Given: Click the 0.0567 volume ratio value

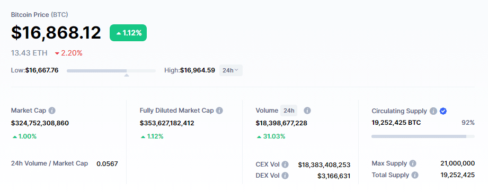Looking at the screenshot, I should tap(107, 163).
